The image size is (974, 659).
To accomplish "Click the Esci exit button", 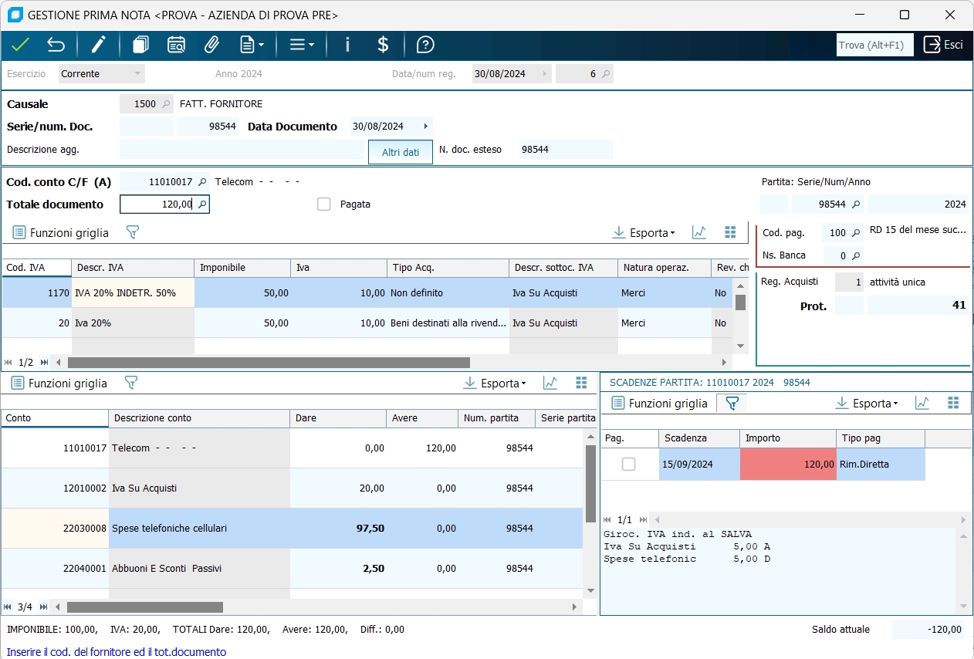I will tap(944, 45).
